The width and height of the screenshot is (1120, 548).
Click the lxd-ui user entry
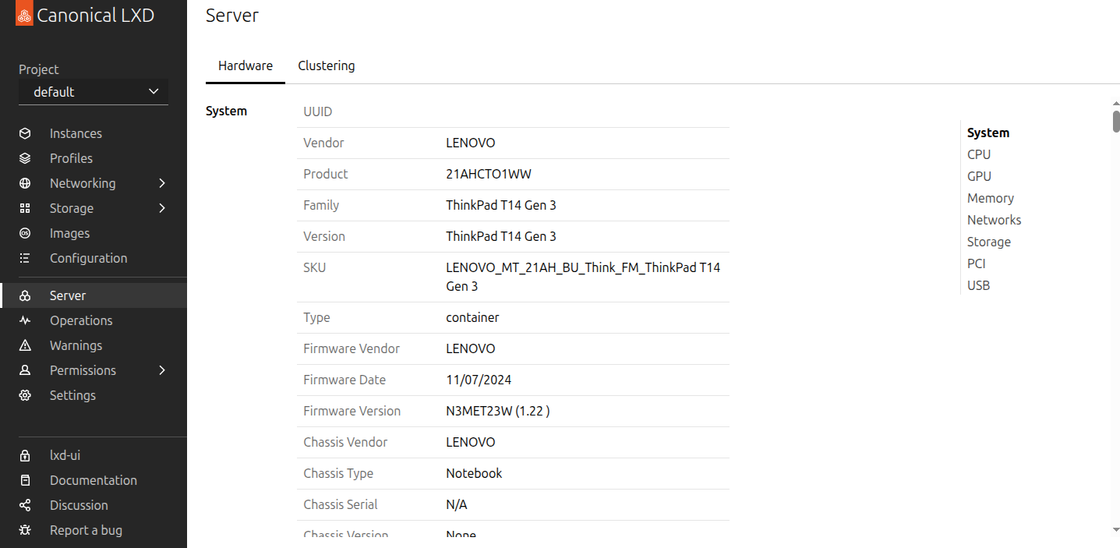[65, 455]
